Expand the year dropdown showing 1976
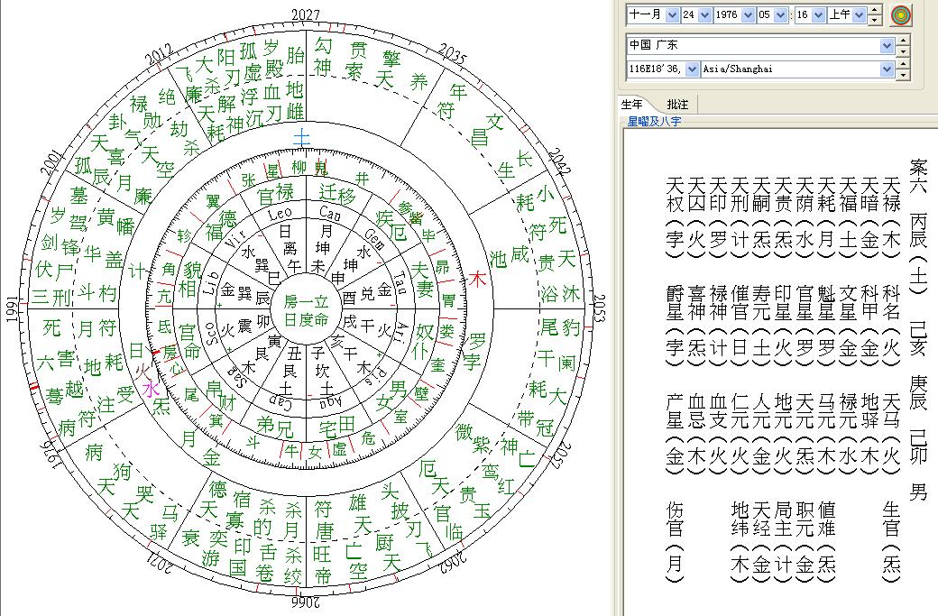Viewport: 938px width, 616px height. [x=747, y=15]
